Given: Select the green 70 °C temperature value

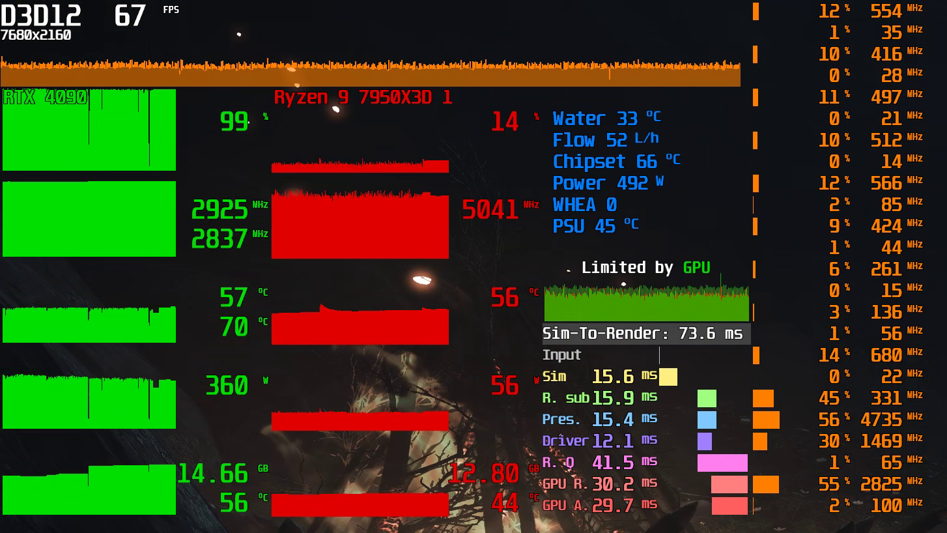Looking at the screenshot, I should [244, 326].
